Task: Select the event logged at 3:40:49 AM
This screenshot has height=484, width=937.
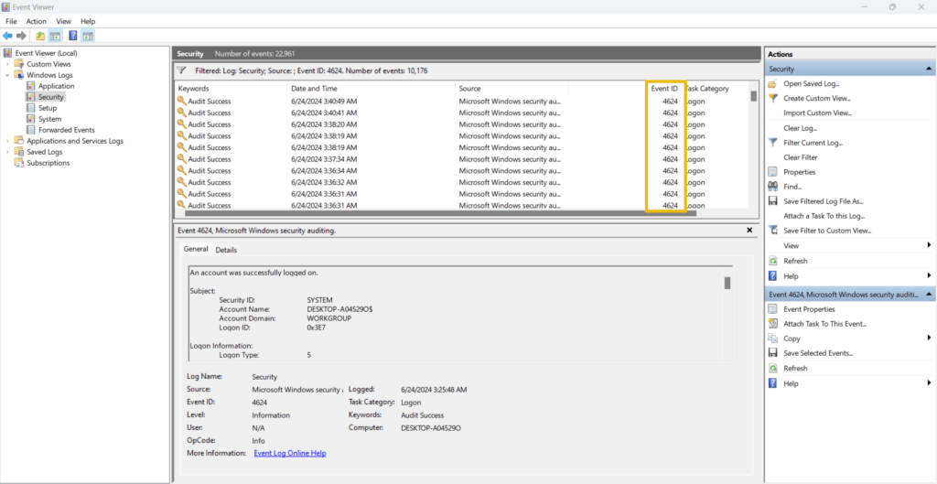Action: [462, 101]
